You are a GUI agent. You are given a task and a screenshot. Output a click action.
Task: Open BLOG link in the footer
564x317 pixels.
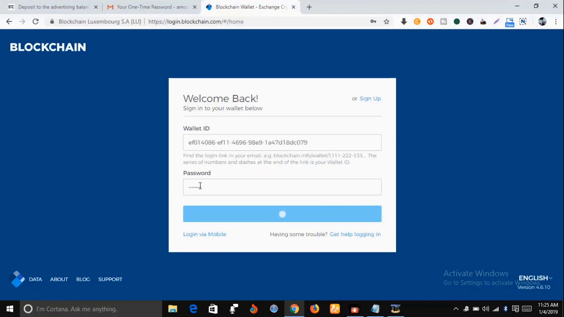pyautogui.click(x=83, y=279)
